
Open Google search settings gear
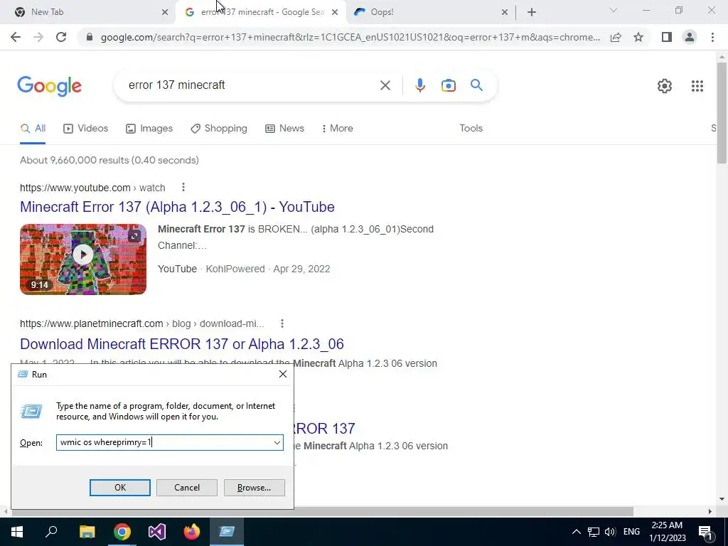coord(665,86)
